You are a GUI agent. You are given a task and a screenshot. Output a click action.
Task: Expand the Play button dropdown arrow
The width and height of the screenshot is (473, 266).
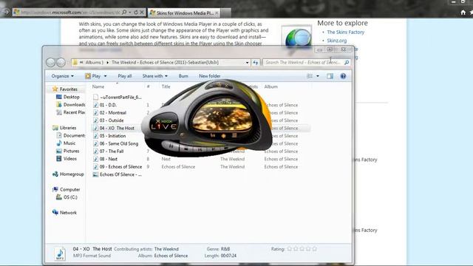pos(105,76)
